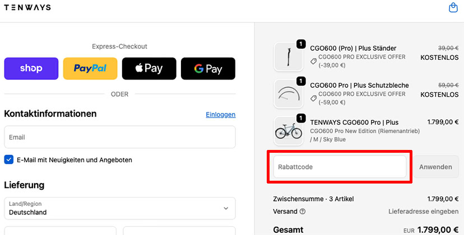Click quantity badge on bike thumbnail
Viewport: 464px width, 235px height.
[x=301, y=119]
